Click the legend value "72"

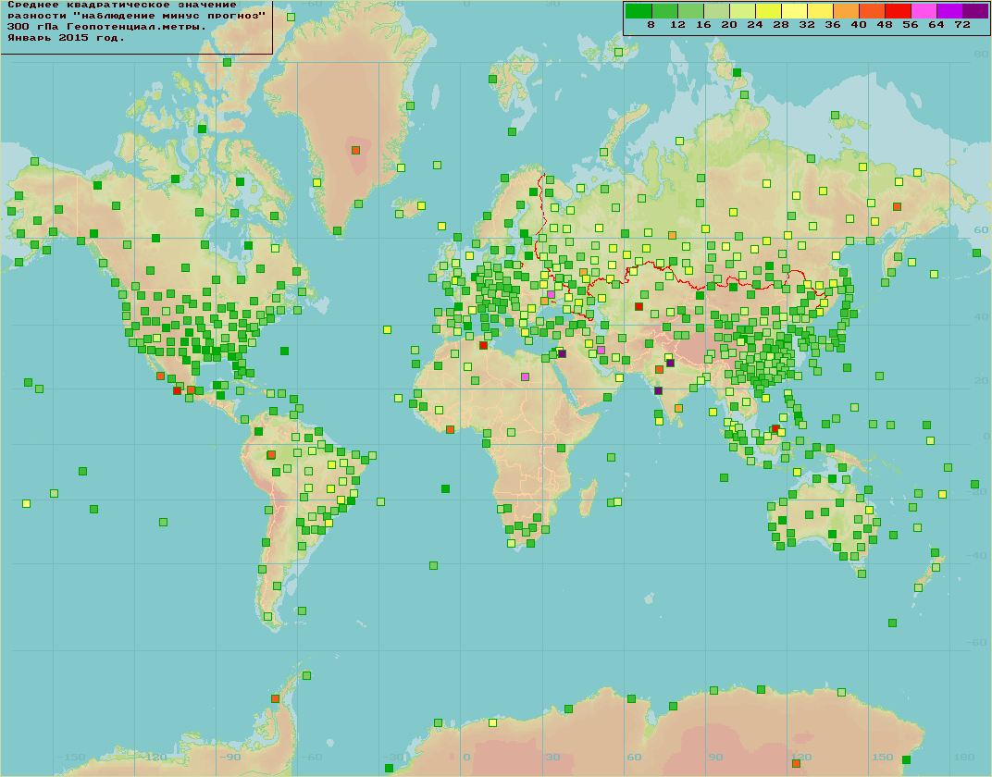click(962, 25)
